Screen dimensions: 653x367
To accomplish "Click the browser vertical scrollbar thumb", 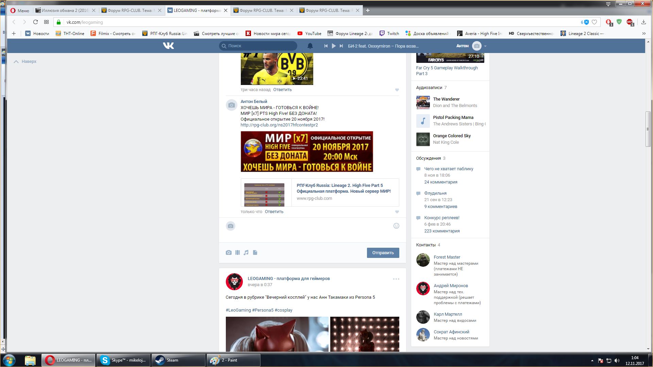I will pos(648,129).
